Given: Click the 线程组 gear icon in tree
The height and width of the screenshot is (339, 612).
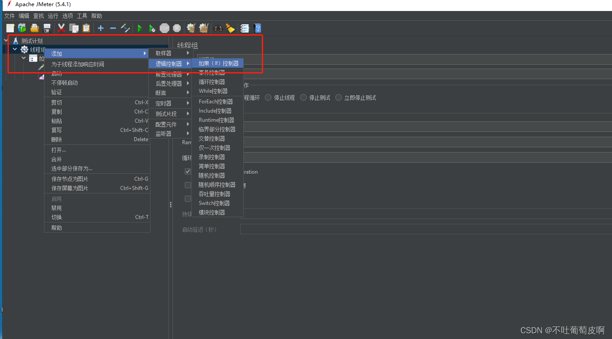Looking at the screenshot, I should coord(25,50).
